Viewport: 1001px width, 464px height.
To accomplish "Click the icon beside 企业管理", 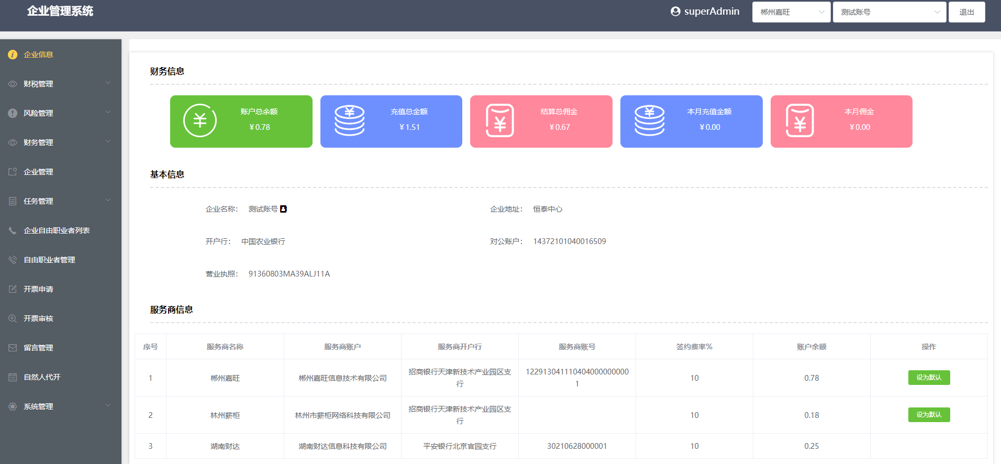I will [13, 172].
